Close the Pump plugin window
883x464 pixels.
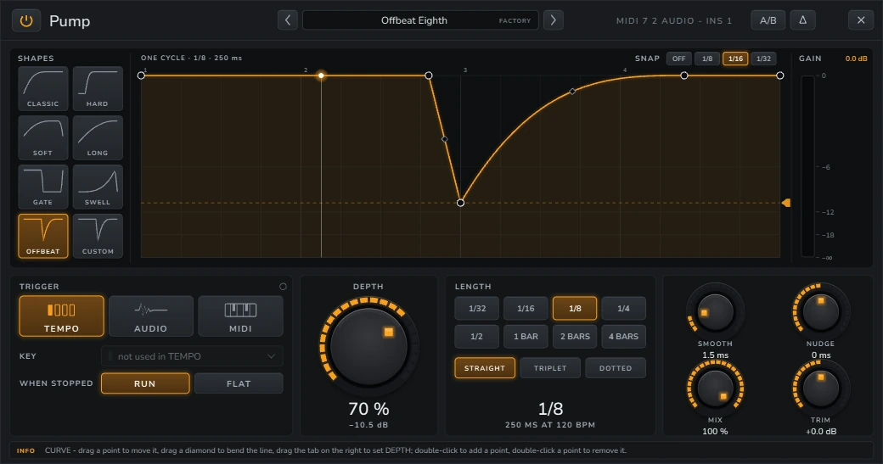(860, 20)
